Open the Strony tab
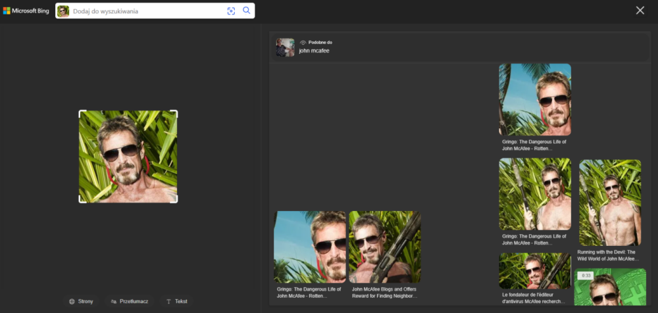658x313 pixels. point(82,301)
